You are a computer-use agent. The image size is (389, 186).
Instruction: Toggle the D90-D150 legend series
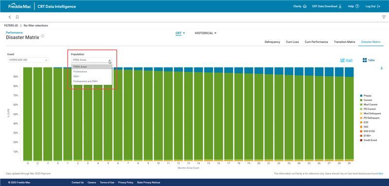(x=367, y=131)
